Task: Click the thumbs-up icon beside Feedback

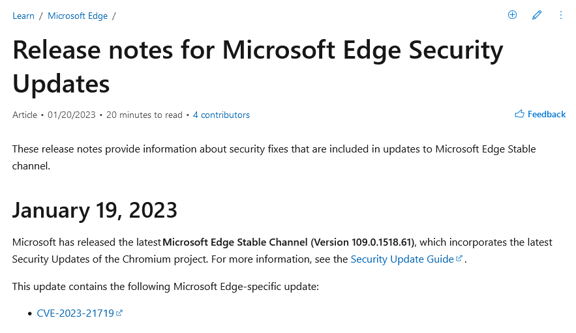Action: (519, 114)
